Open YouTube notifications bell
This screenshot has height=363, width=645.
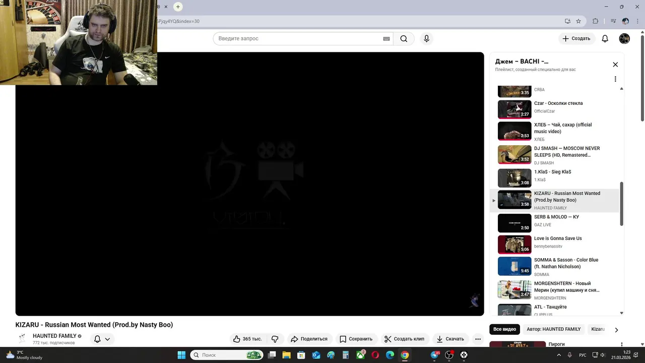click(605, 39)
